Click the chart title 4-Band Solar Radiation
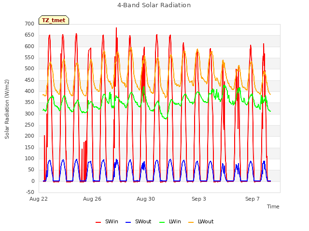Image resolution: width=309 pixels, height=231 pixels. (154, 5)
